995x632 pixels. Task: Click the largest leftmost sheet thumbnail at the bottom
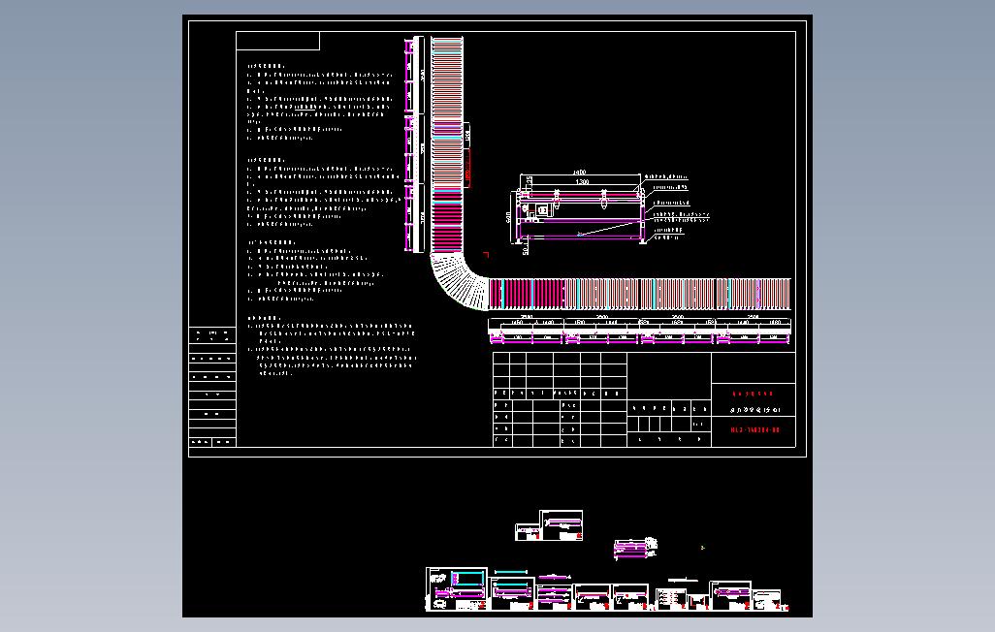(457, 589)
